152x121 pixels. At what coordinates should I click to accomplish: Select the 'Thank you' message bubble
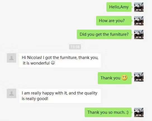pos(115,78)
